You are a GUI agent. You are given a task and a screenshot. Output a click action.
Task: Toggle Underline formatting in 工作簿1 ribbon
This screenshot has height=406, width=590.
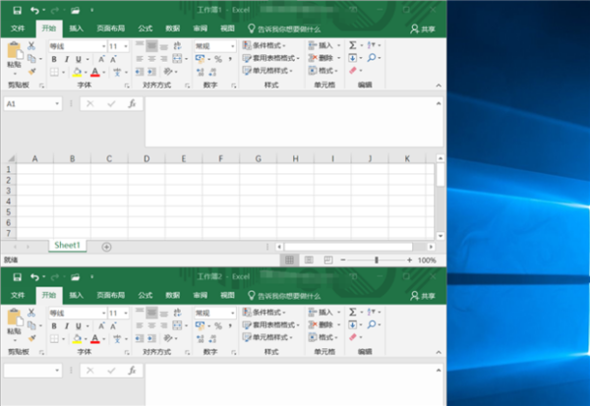point(79,59)
